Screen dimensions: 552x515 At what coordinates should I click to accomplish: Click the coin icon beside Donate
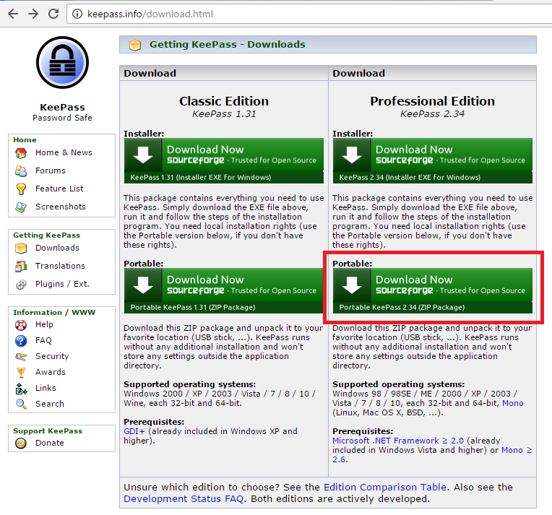(21, 443)
